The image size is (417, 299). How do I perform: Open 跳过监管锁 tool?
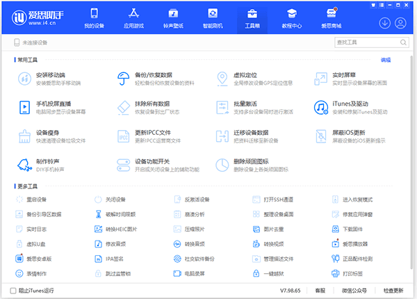113,273
